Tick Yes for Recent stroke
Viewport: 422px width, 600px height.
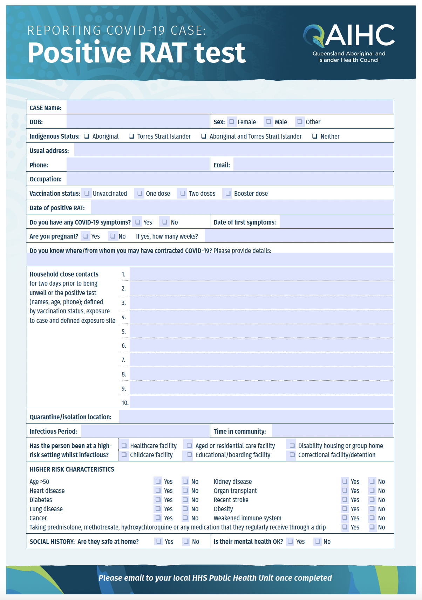coord(345,500)
